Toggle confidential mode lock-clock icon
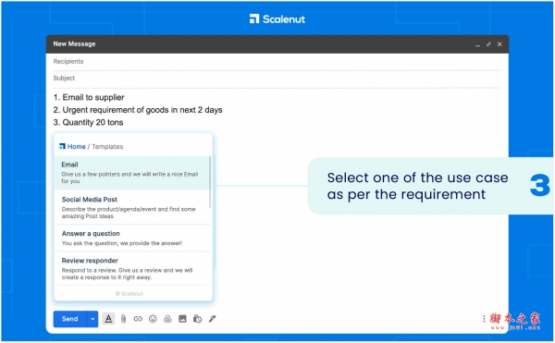The width and height of the screenshot is (555, 343). click(x=197, y=319)
